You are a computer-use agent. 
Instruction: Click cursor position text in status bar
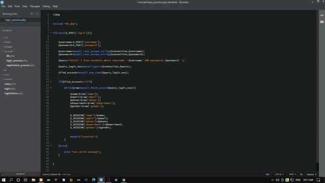pos(51,174)
